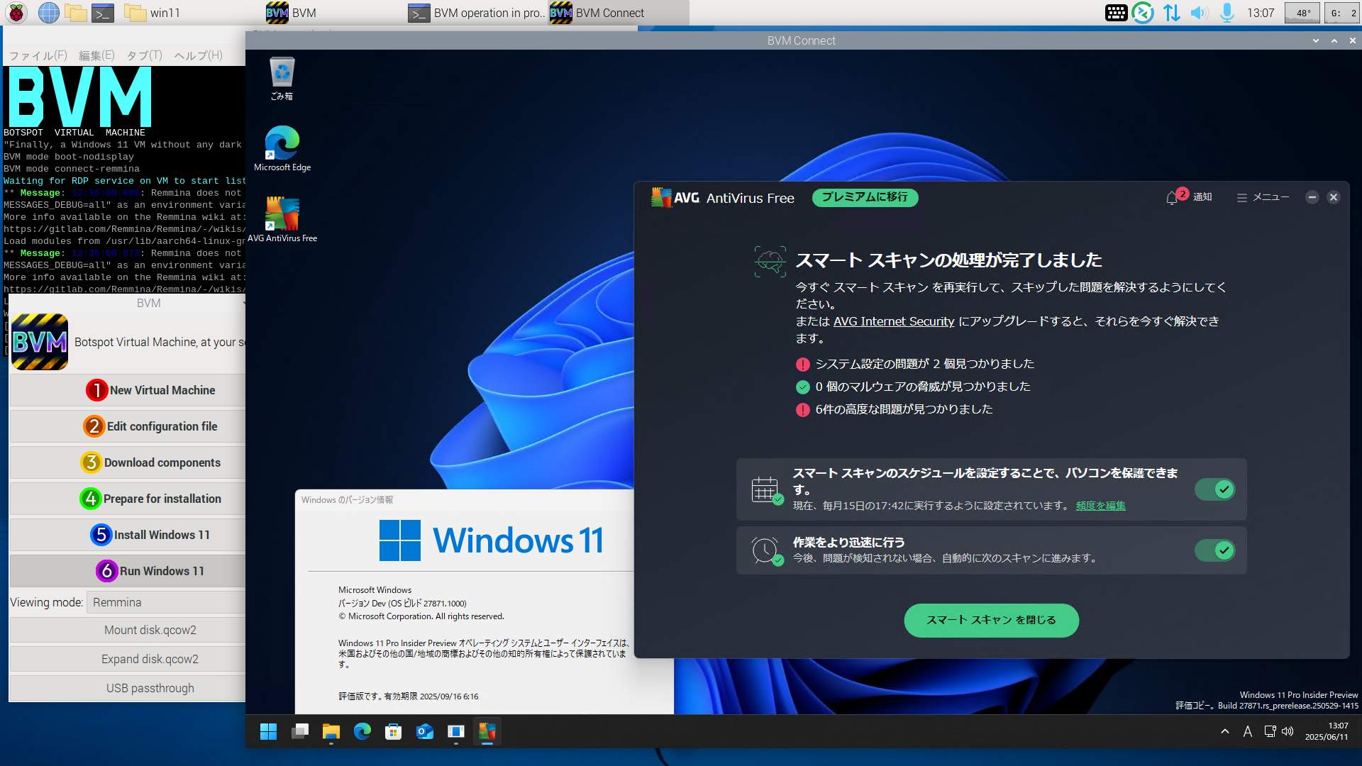Screen dimensions: 1362x766
Task: Open the 編集(E) menu in terminal
Action: tap(96, 55)
